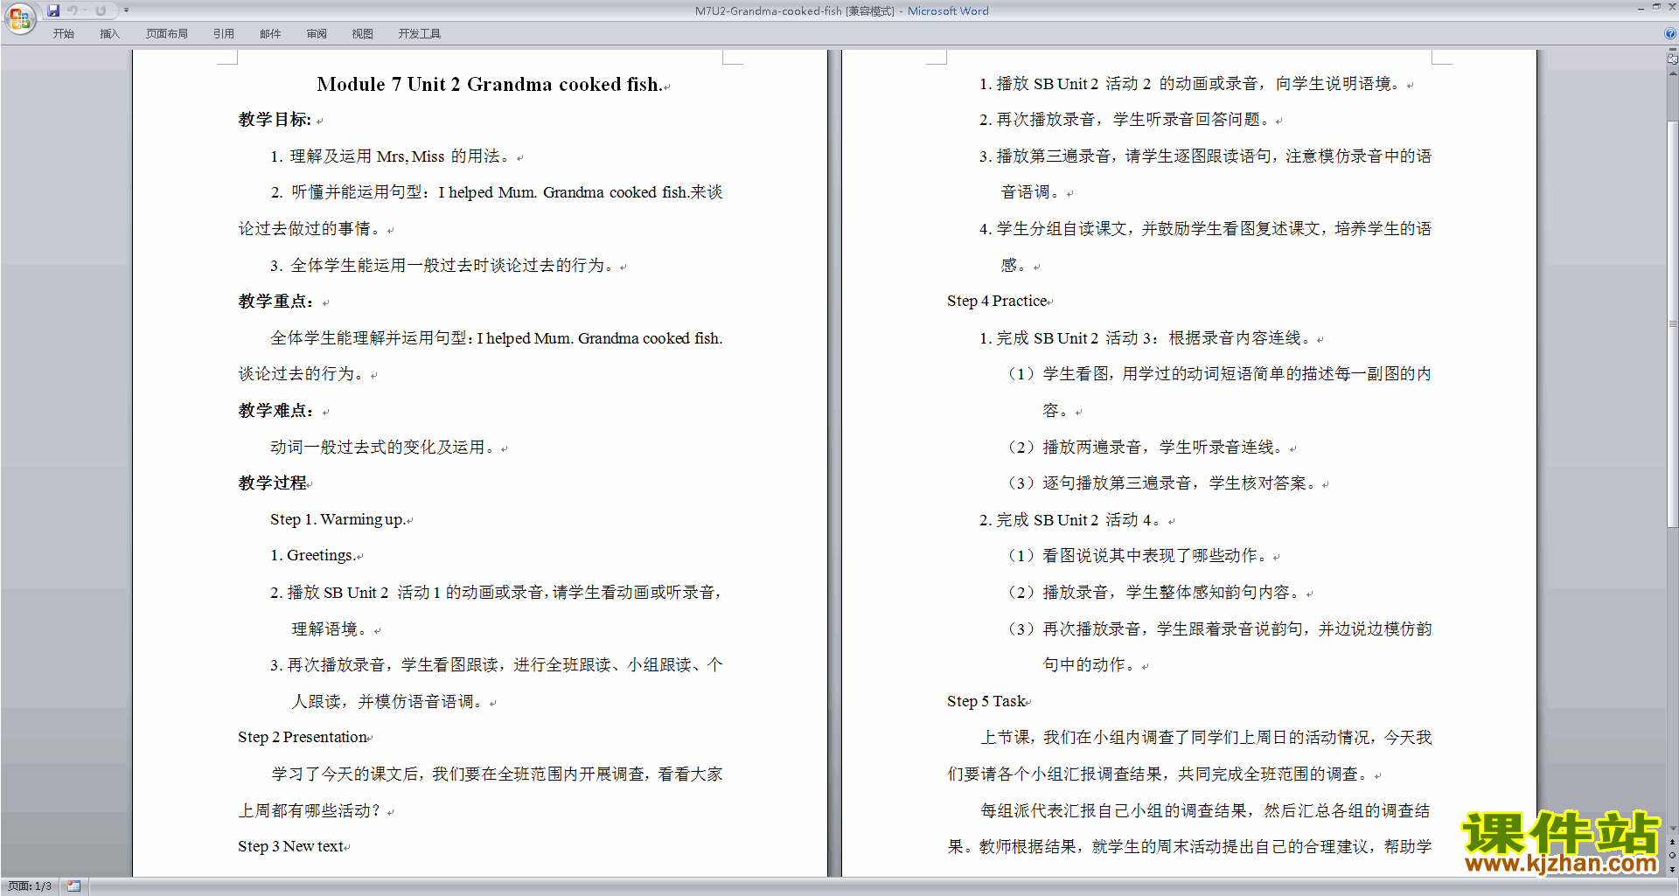The height and width of the screenshot is (896, 1679).
Task: Switch to the 页面布局 tab
Action: coord(167,34)
